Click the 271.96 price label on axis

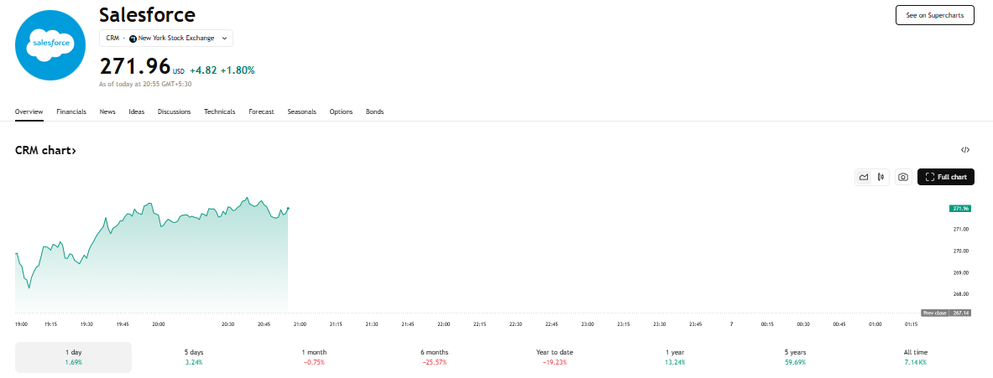pos(961,208)
